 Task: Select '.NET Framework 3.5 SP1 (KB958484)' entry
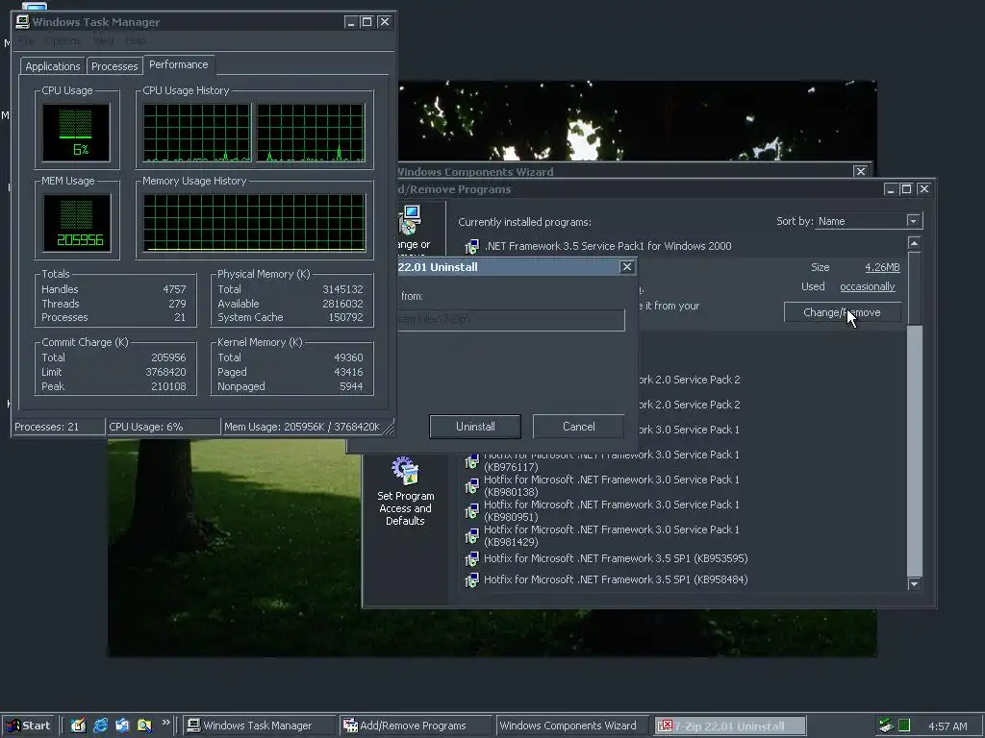pyautogui.click(x=616, y=579)
